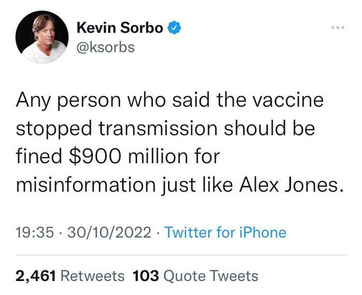View the 2,461 Retweets list
Image resolution: width=362 pixels, height=295 pixels.
point(70,276)
